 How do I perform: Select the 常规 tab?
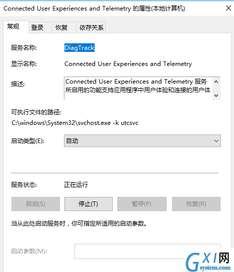(16, 27)
